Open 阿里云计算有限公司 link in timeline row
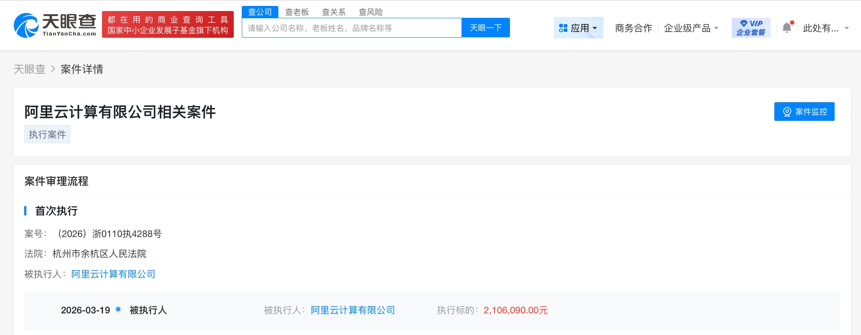Image resolution: width=861 pixels, height=335 pixels. [x=353, y=310]
